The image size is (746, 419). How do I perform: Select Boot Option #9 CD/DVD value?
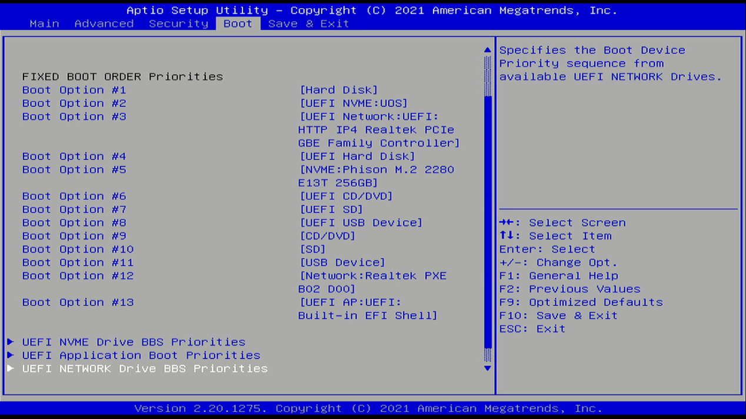point(327,236)
